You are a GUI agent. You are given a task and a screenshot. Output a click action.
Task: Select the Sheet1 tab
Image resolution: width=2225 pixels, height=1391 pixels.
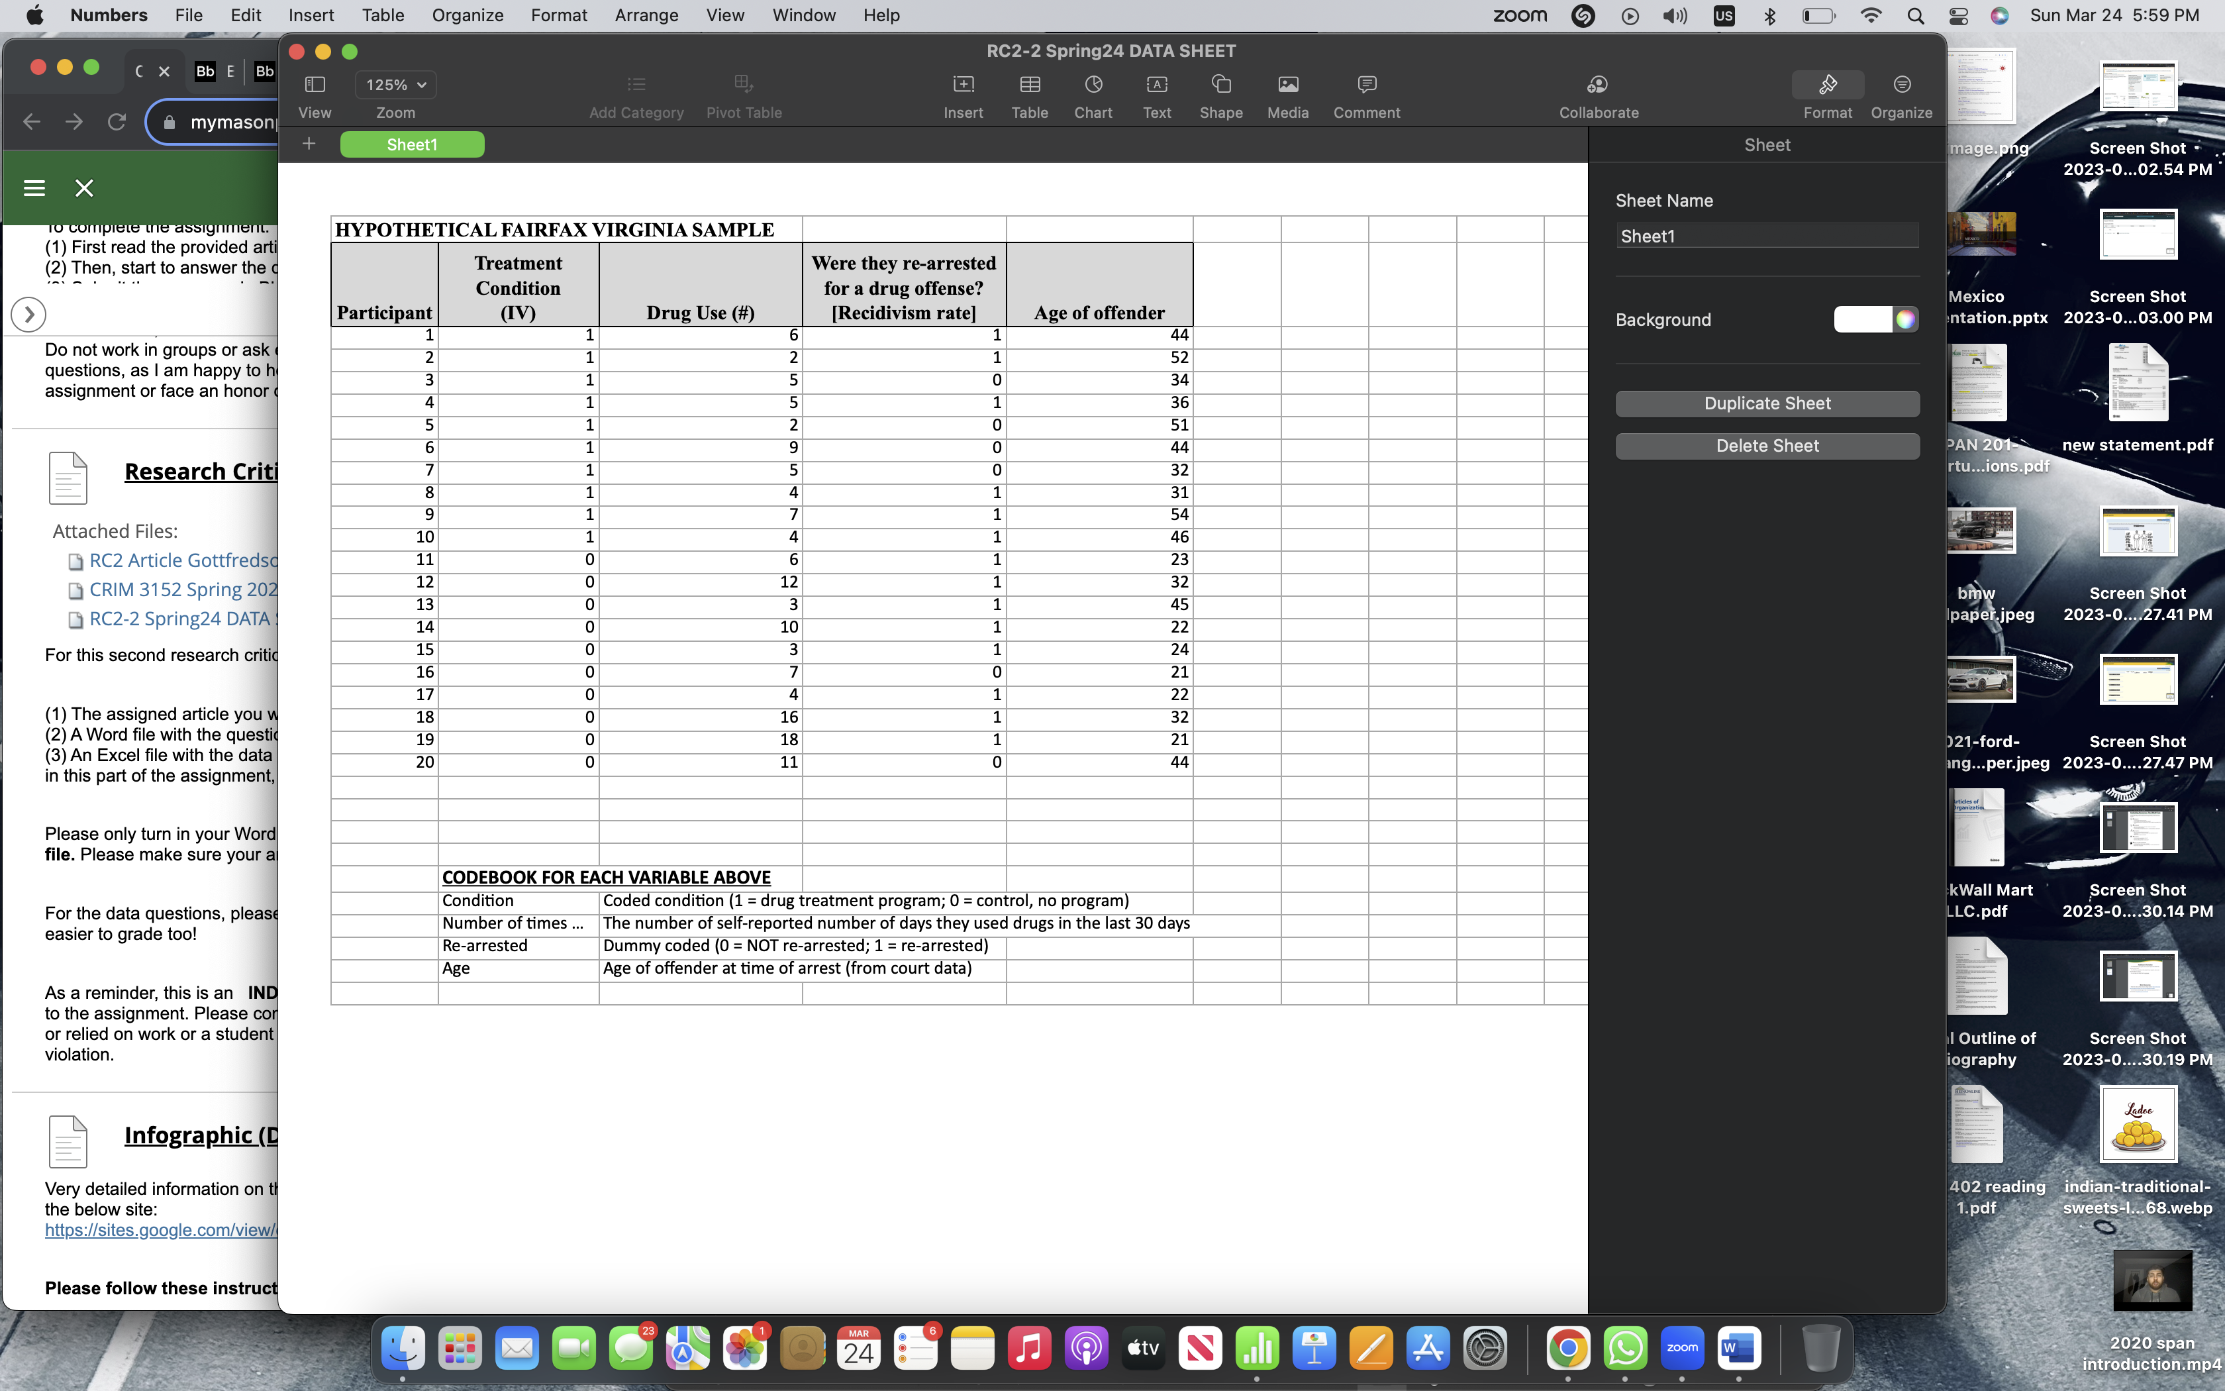(x=412, y=144)
